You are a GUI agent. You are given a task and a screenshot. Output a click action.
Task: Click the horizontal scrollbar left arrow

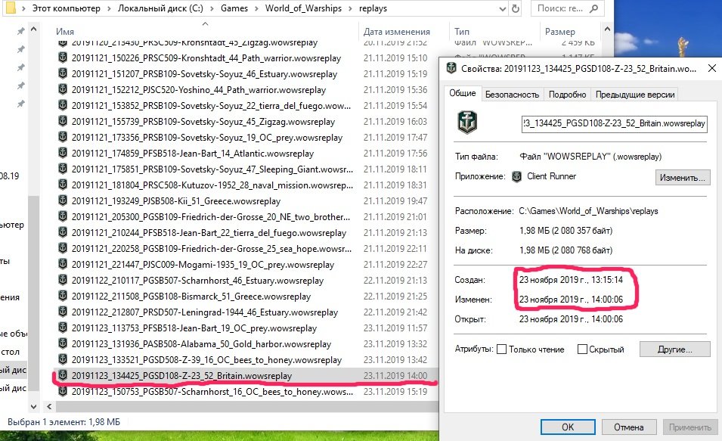click(49, 406)
